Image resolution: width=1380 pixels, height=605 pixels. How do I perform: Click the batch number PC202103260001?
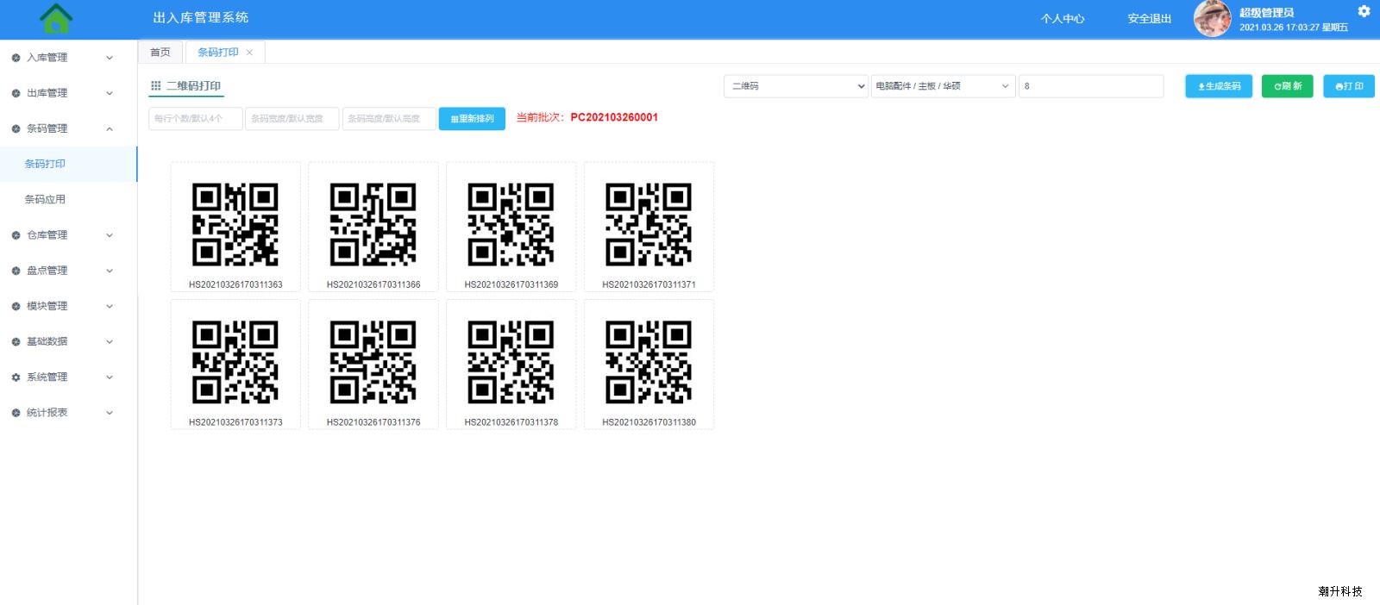pyautogui.click(x=614, y=117)
